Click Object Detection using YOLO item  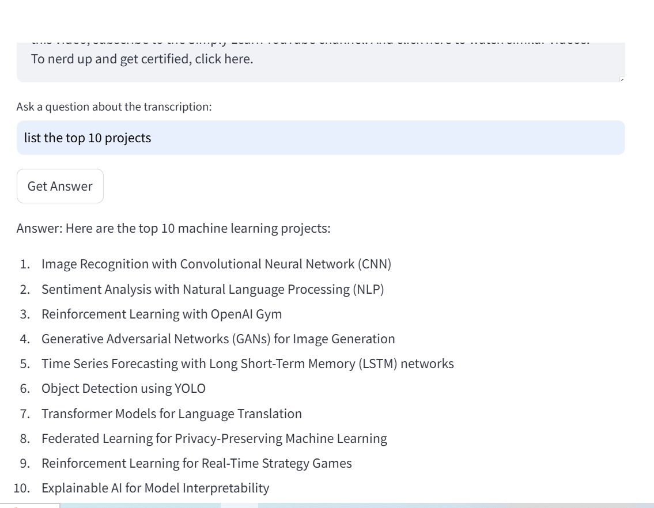click(123, 388)
